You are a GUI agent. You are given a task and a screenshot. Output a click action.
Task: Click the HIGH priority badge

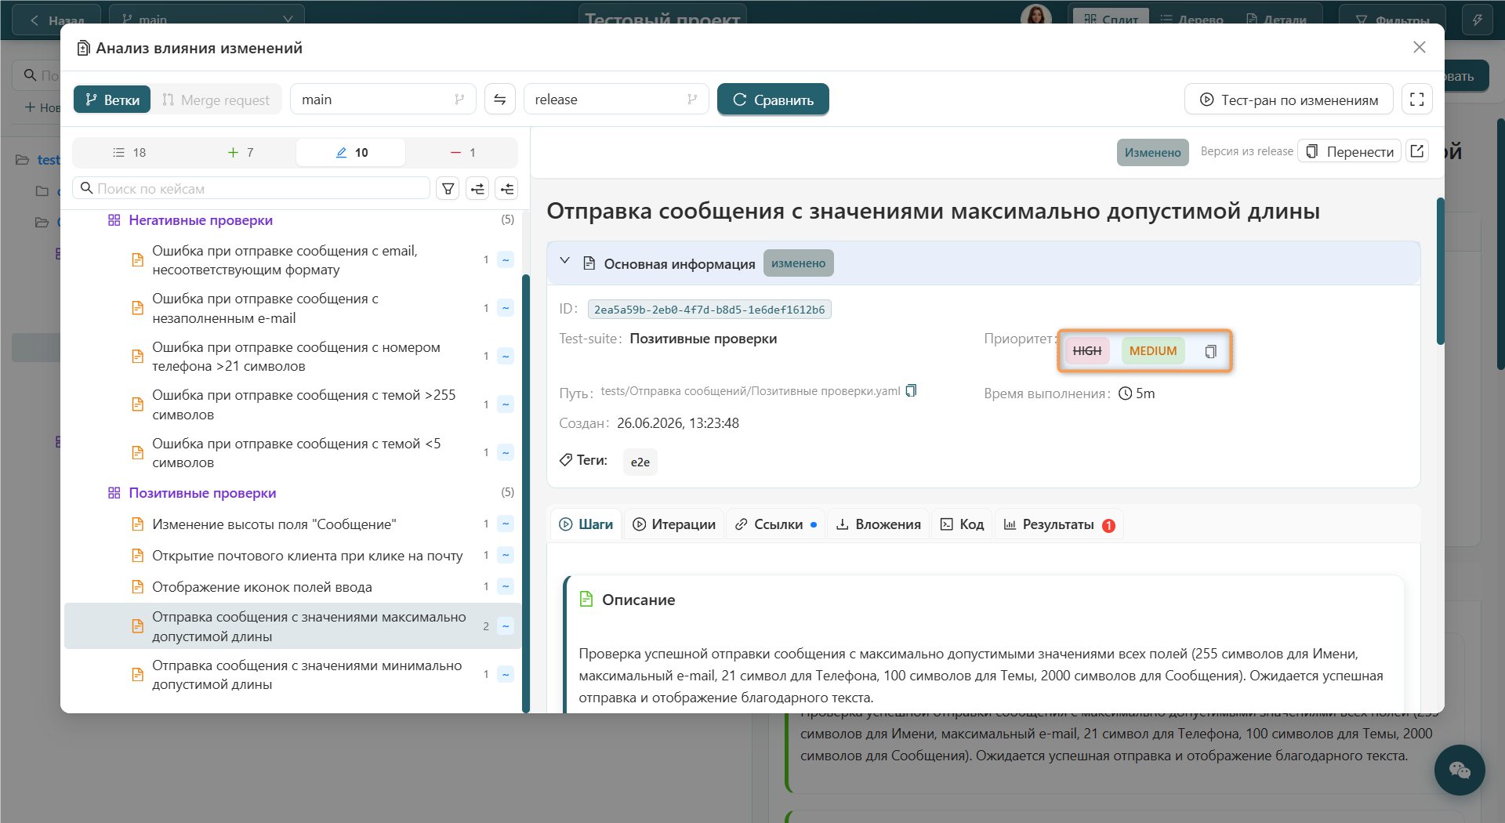point(1087,351)
